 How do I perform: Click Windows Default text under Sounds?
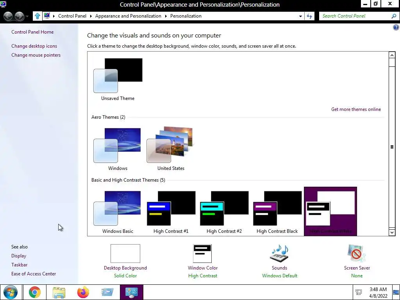click(280, 275)
